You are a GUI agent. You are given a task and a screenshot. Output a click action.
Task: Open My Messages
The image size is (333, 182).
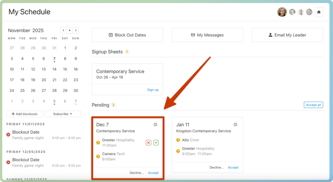click(x=207, y=35)
